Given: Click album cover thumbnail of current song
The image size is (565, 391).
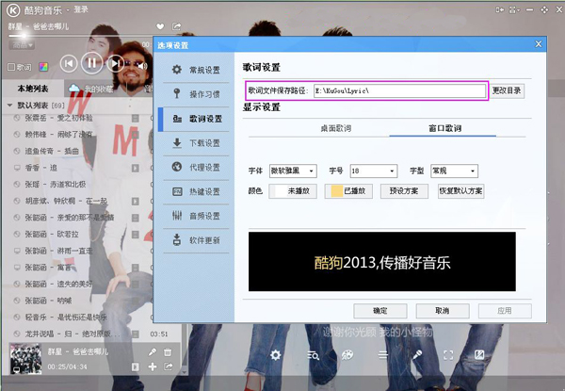Looking at the screenshot, I should tap(25, 359).
